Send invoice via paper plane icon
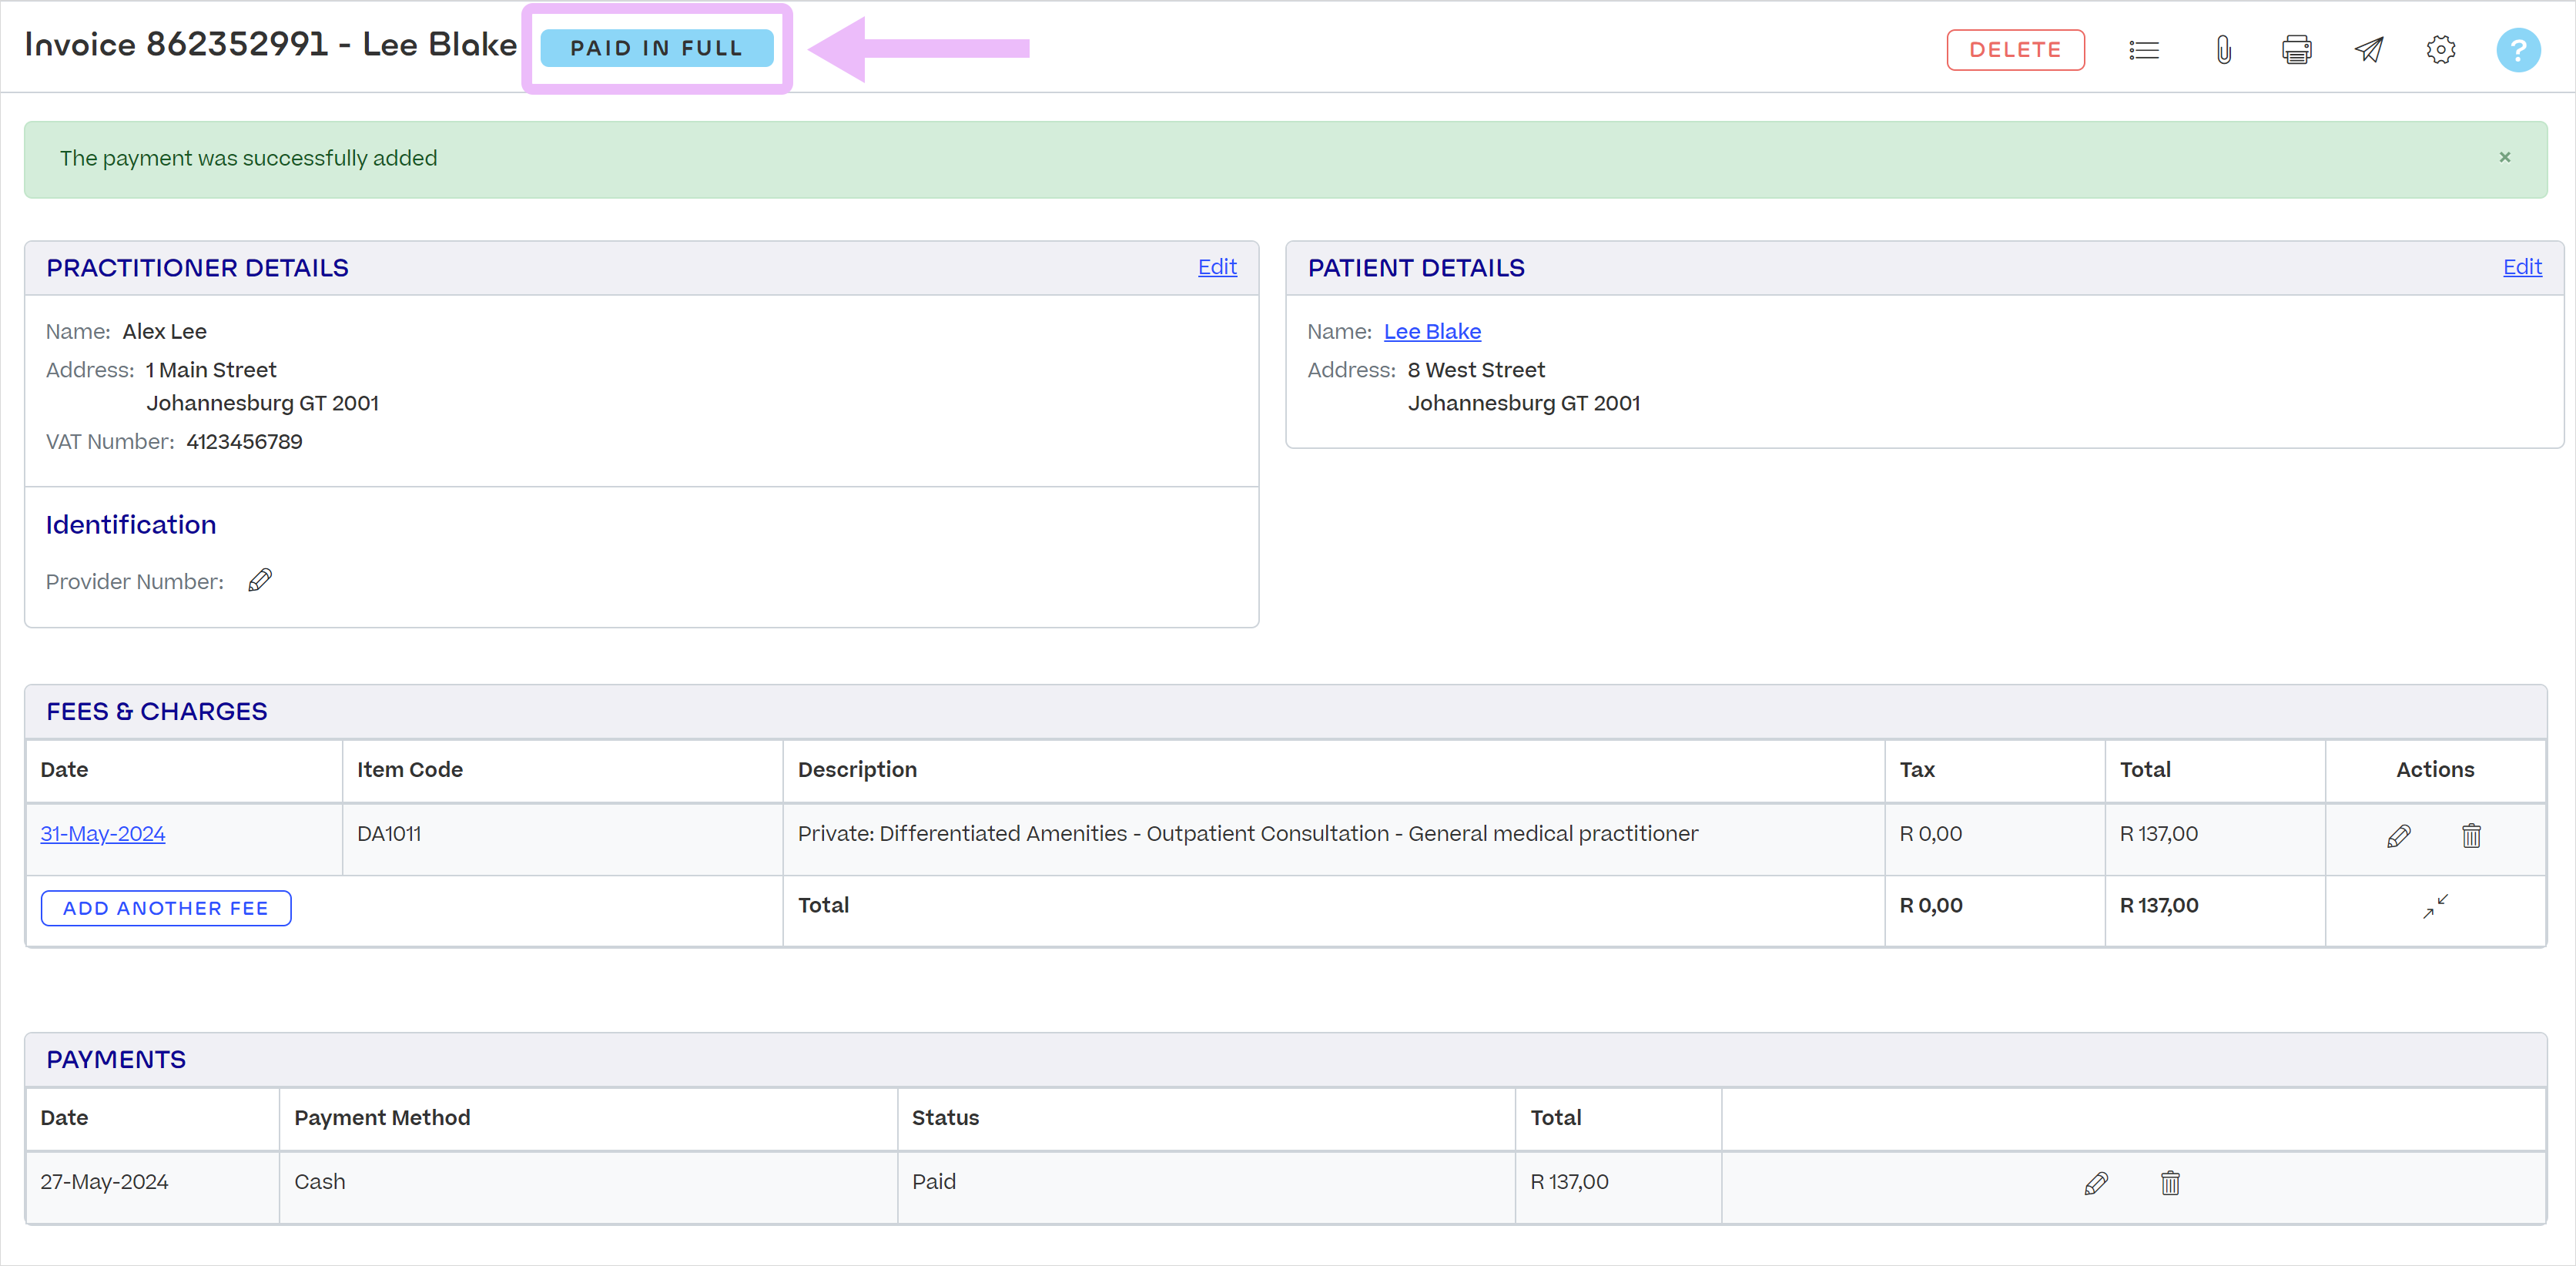Viewport: 2576px width, 1266px height. 2369,50
